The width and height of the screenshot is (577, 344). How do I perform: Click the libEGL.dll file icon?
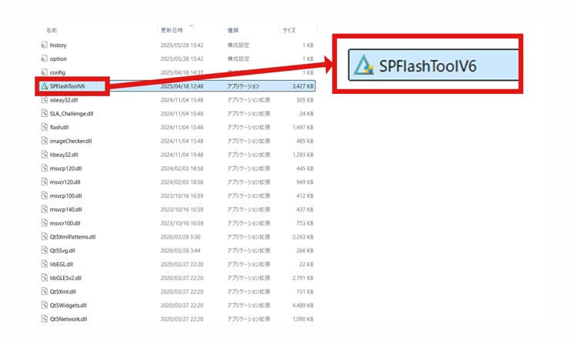point(44,264)
